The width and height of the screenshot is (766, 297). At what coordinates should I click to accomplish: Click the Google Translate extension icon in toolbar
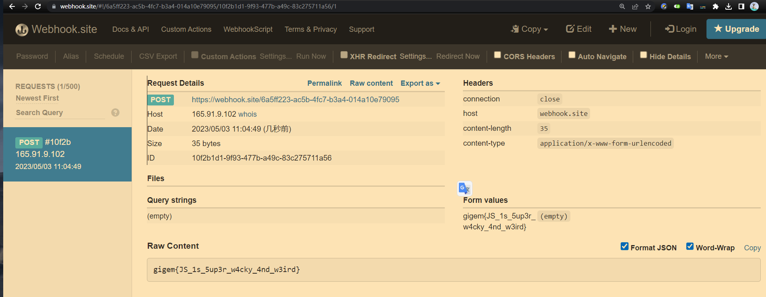(690, 6)
